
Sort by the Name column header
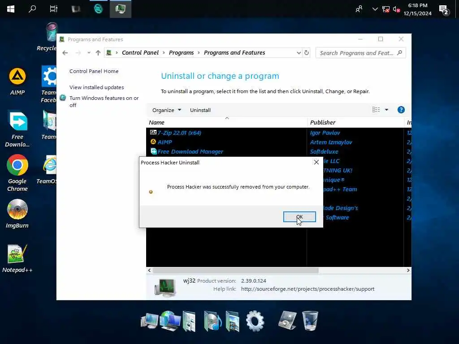tap(226, 122)
